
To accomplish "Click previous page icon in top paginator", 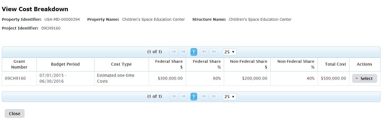I will click(x=183, y=52).
